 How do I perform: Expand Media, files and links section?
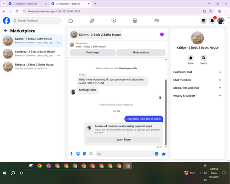point(197,88)
